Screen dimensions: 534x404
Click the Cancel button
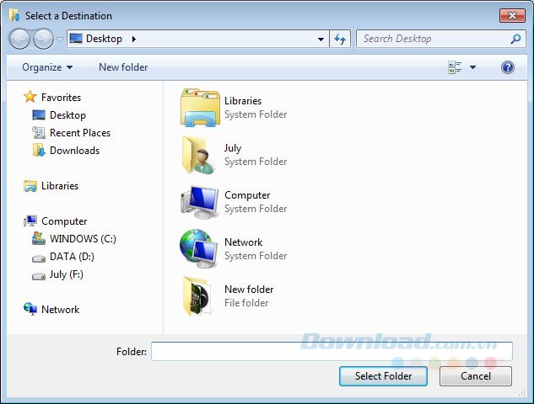point(476,376)
